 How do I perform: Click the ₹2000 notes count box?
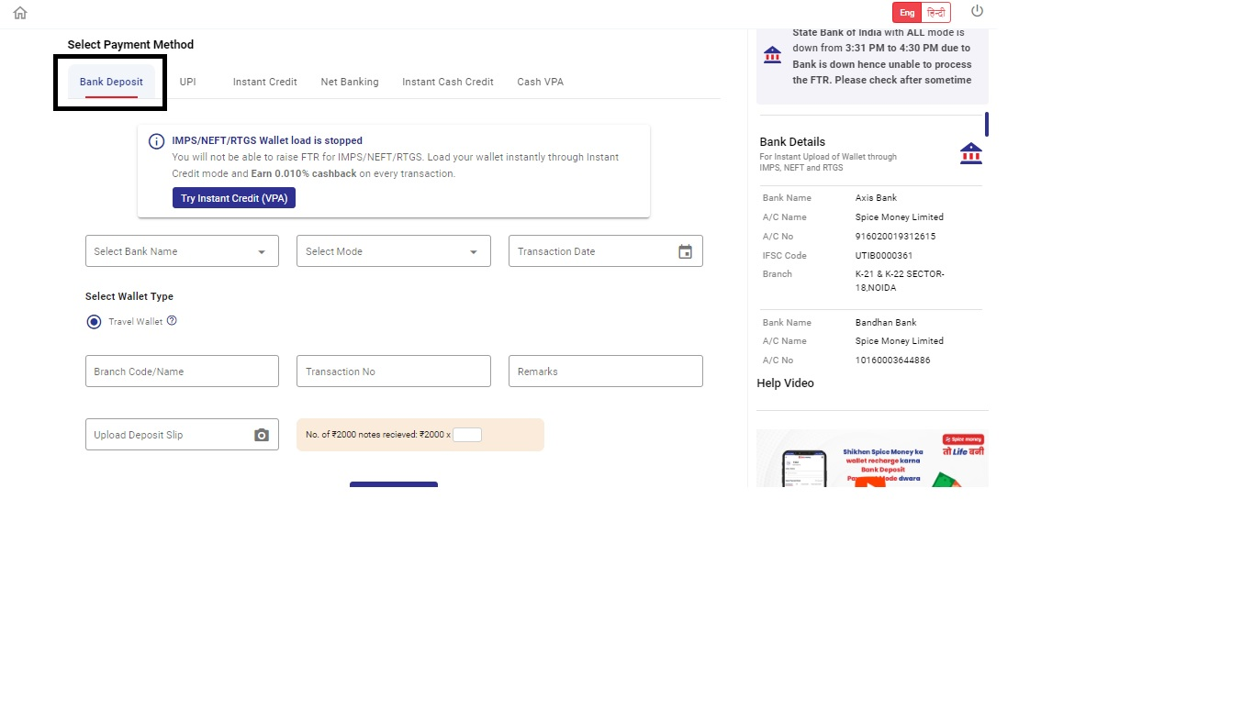point(467,435)
